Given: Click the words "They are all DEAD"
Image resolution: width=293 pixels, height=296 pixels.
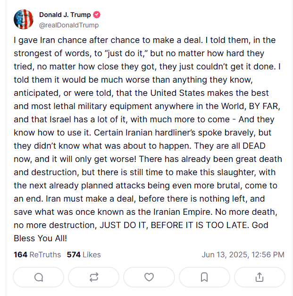Looking at the screenshot, I should (230, 146).
